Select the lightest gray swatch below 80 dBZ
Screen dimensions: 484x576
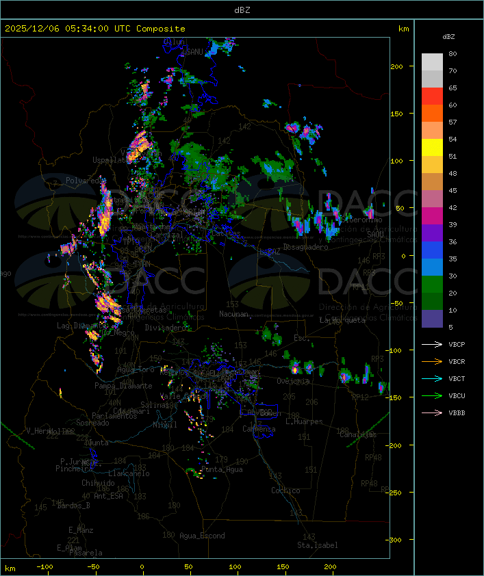(x=432, y=62)
